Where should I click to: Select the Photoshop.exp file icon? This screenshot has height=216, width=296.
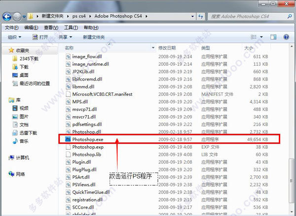click(68, 147)
